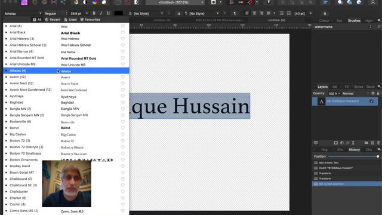
Task: Click the Align Left text icon
Action: pyautogui.click(x=247, y=13)
